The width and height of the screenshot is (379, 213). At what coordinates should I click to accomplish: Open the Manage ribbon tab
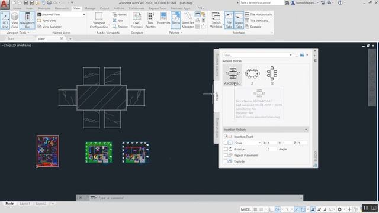click(x=89, y=8)
